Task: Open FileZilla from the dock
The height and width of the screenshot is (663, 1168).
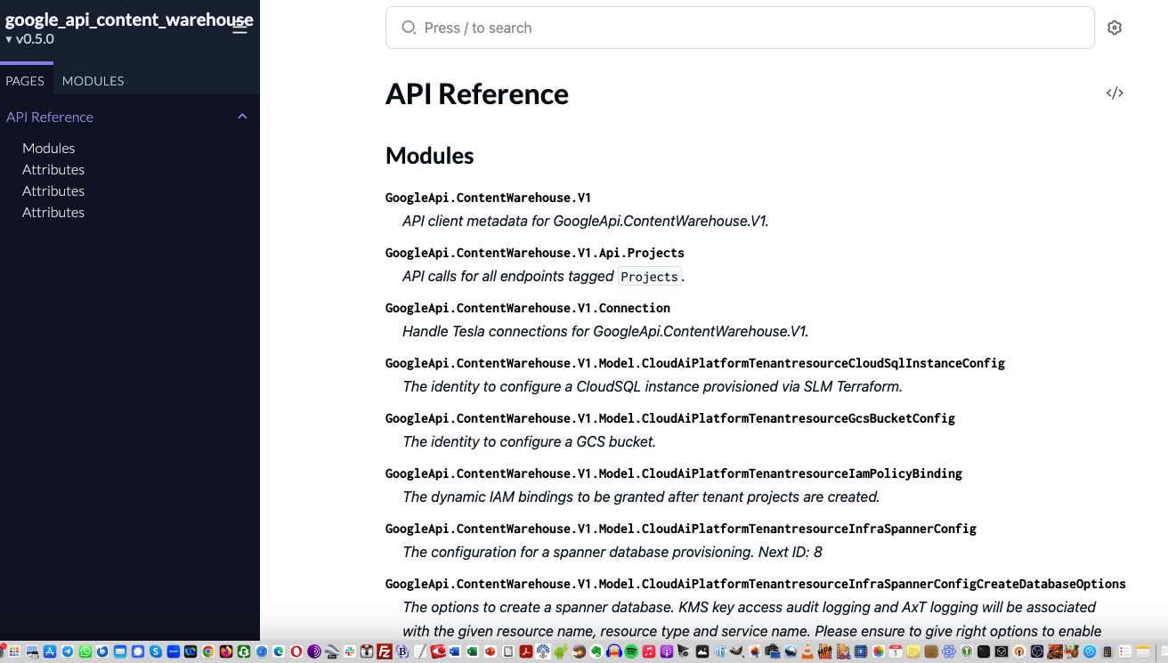Action: point(384,651)
